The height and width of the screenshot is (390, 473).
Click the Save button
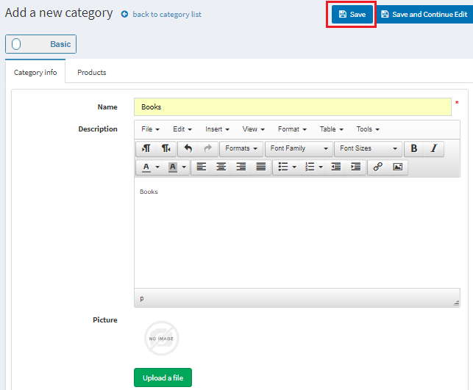coord(352,14)
